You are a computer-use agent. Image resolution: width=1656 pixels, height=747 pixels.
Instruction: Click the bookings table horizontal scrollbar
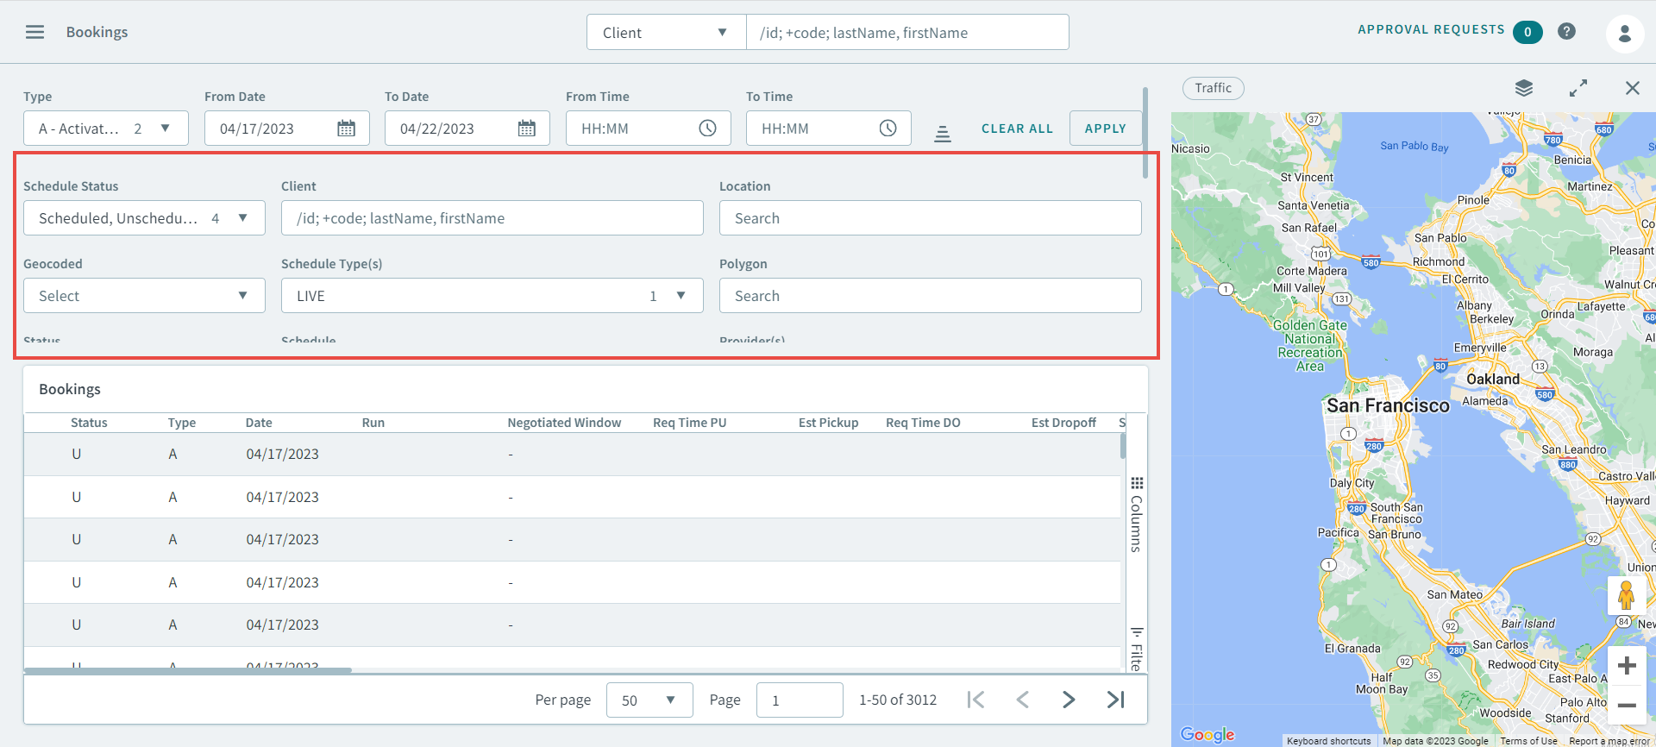coord(188,670)
